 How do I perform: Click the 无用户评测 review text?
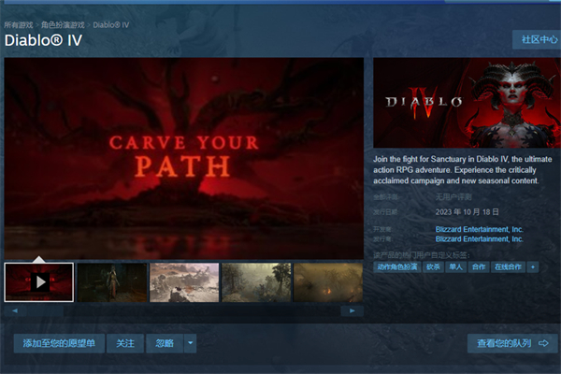[453, 197]
